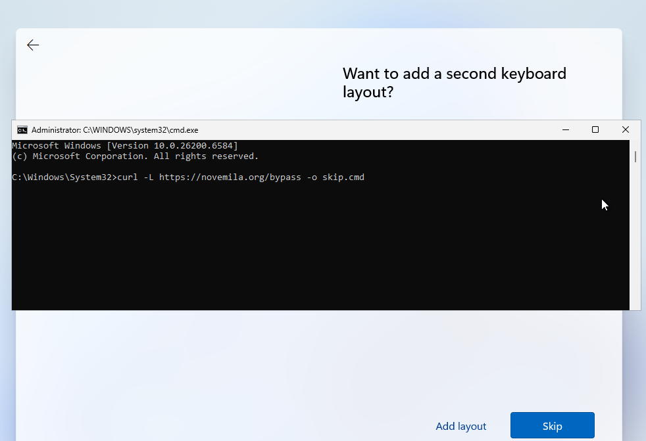Click the C:\Windows\System32> prompt text
Viewport: 646px width, 441px height.
[63, 177]
